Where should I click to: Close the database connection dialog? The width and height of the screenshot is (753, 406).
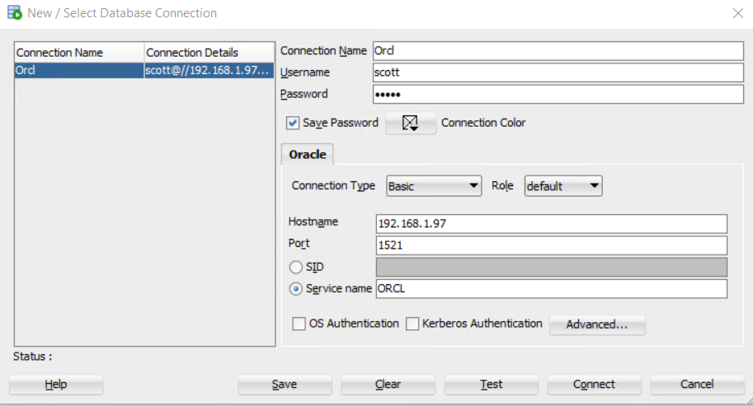pos(737,13)
